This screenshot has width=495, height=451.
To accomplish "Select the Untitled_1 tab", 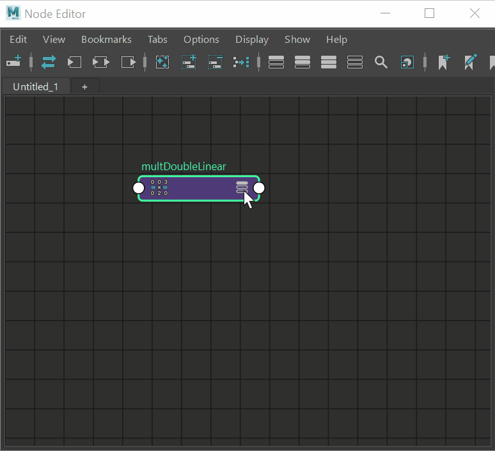I will [35, 86].
